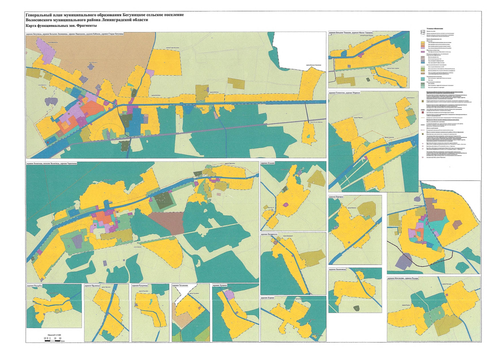Click the yellow individual housing legend swatch
Image resolution: width=501 pixels, height=354 pixels.
(423, 42)
